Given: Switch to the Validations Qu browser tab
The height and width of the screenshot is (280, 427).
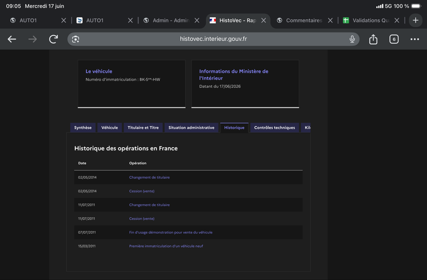Looking at the screenshot, I should click(370, 20).
